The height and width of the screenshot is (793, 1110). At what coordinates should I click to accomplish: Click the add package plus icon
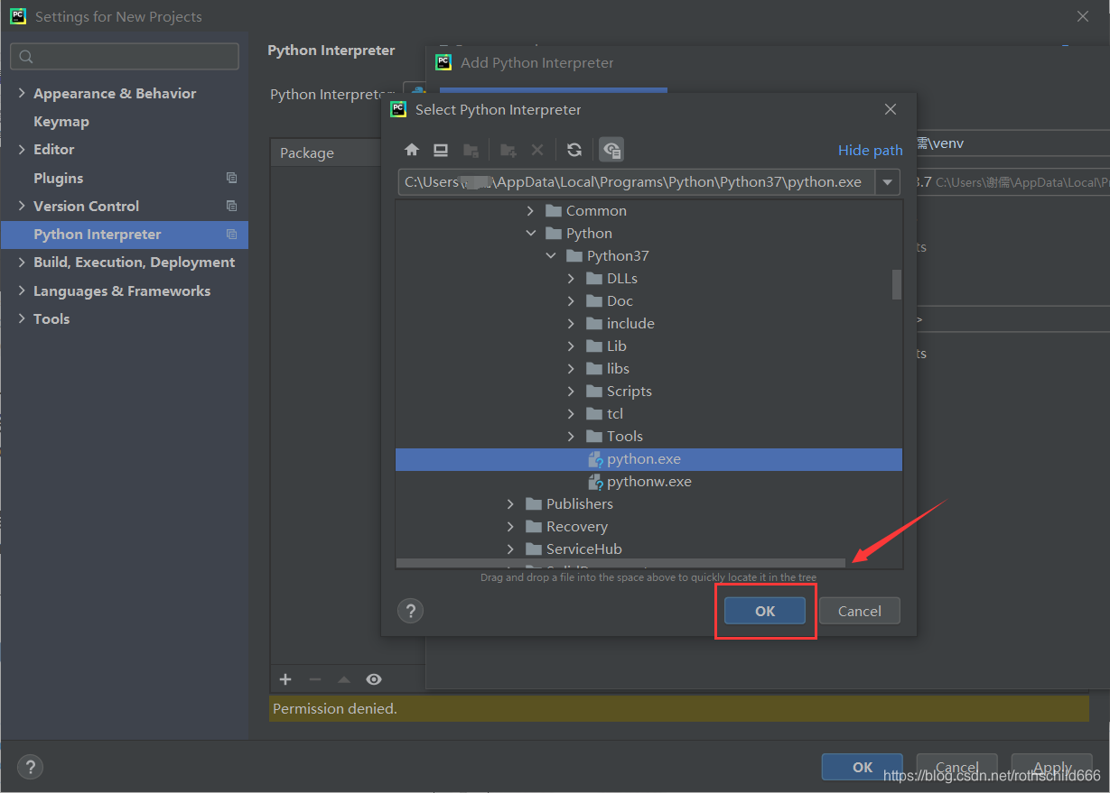click(x=285, y=679)
